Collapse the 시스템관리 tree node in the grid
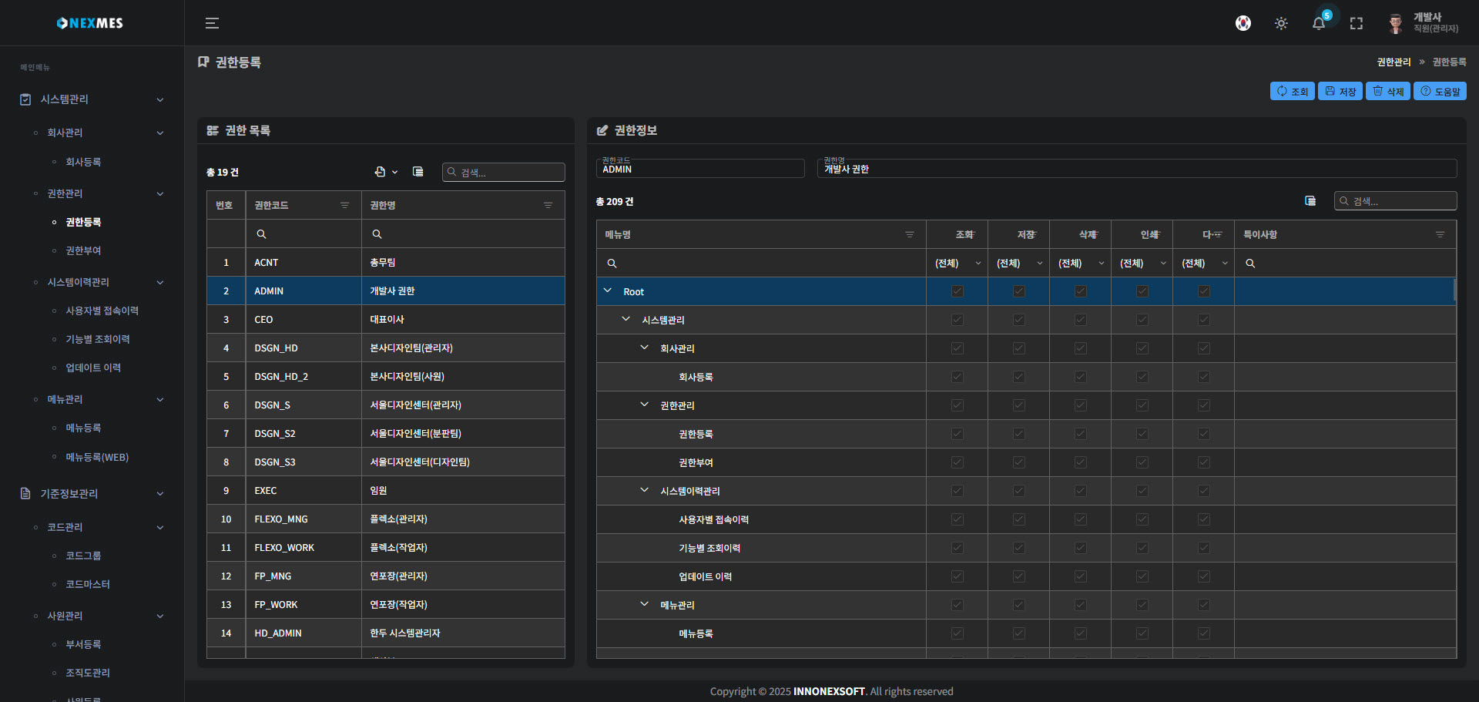Screen dimensions: 1479x702 (x=625, y=319)
